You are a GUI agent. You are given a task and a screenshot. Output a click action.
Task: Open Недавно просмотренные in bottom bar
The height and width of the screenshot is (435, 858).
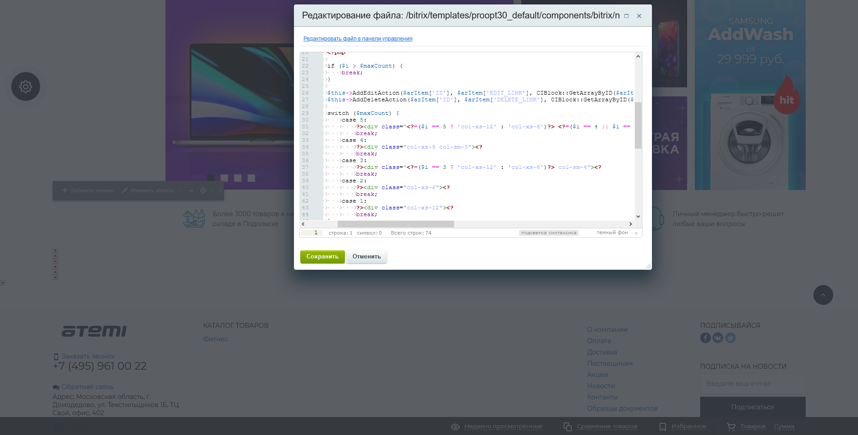coord(503,426)
